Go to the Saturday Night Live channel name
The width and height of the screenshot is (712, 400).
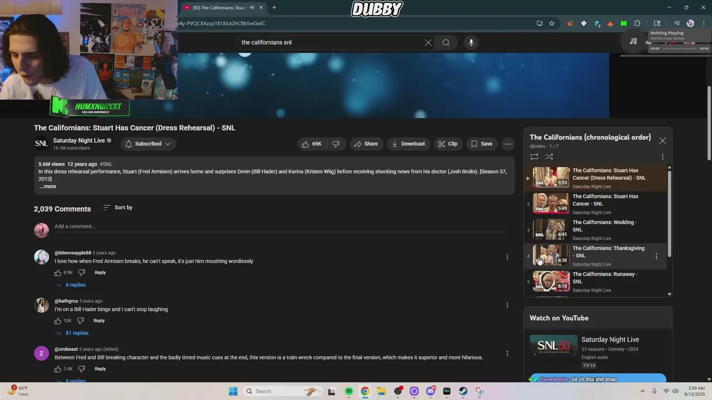(79, 141)
